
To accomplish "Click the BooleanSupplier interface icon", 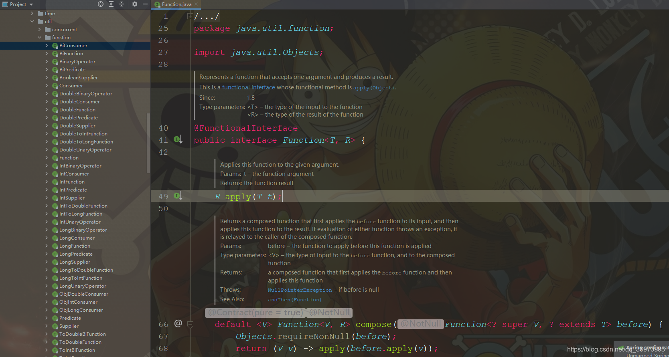I will click(x=55, y=78).
